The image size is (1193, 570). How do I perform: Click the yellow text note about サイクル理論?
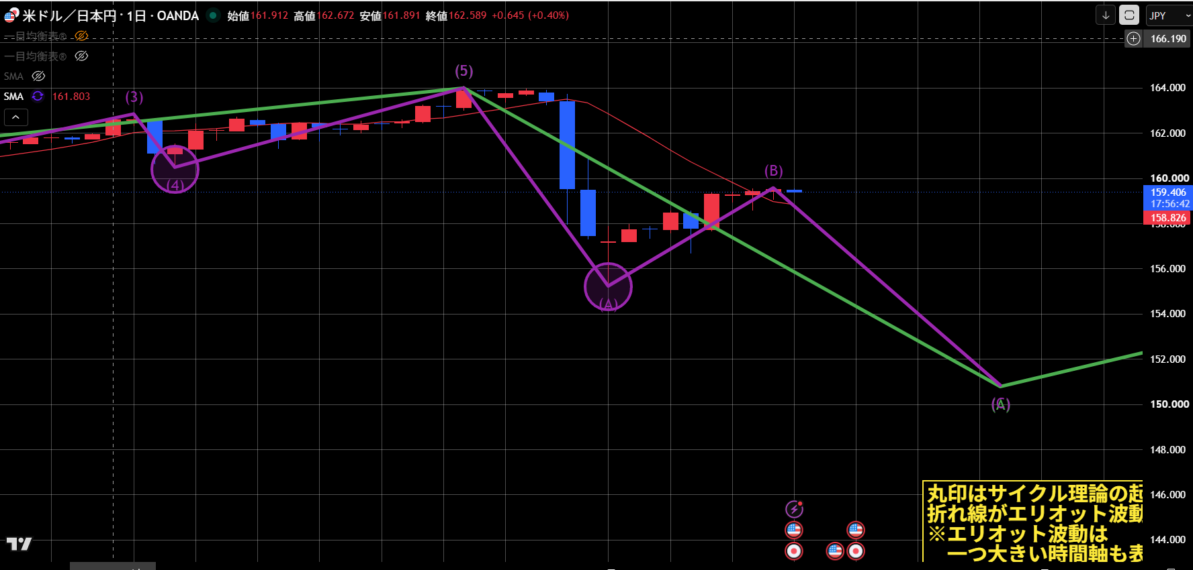coord(1033,522)
